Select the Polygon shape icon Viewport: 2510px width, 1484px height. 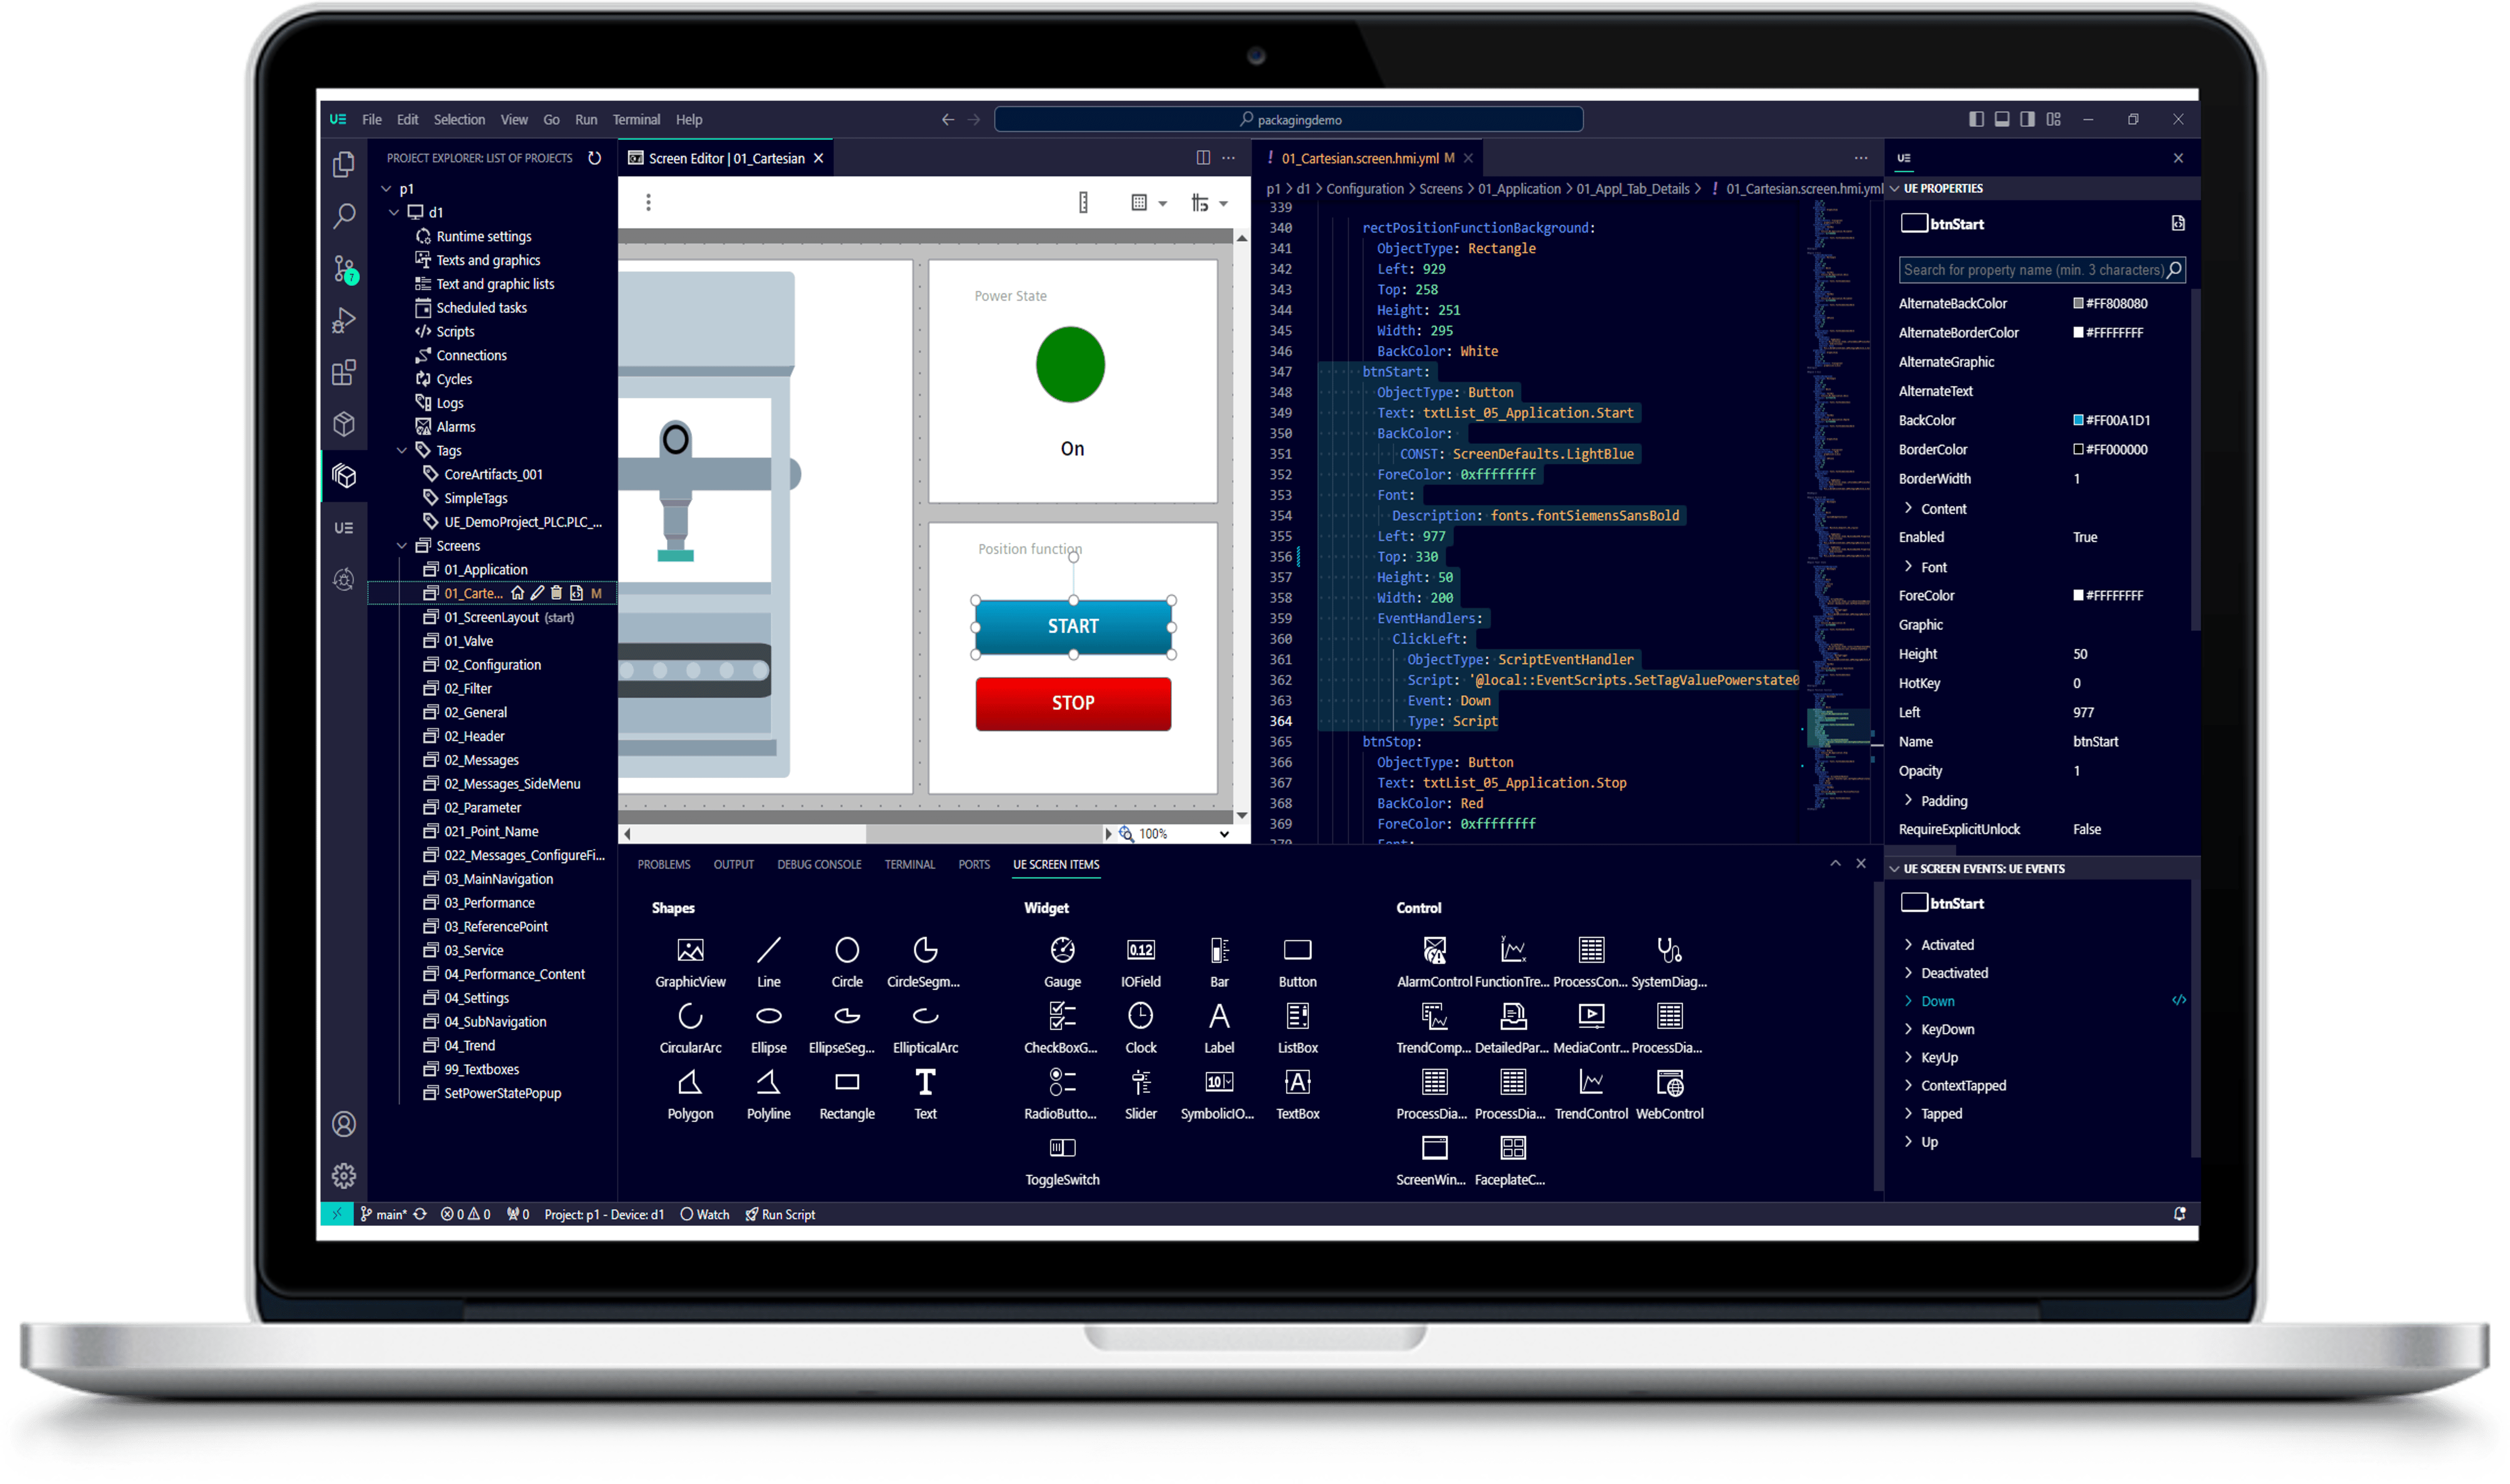[x=691, y=1083]
